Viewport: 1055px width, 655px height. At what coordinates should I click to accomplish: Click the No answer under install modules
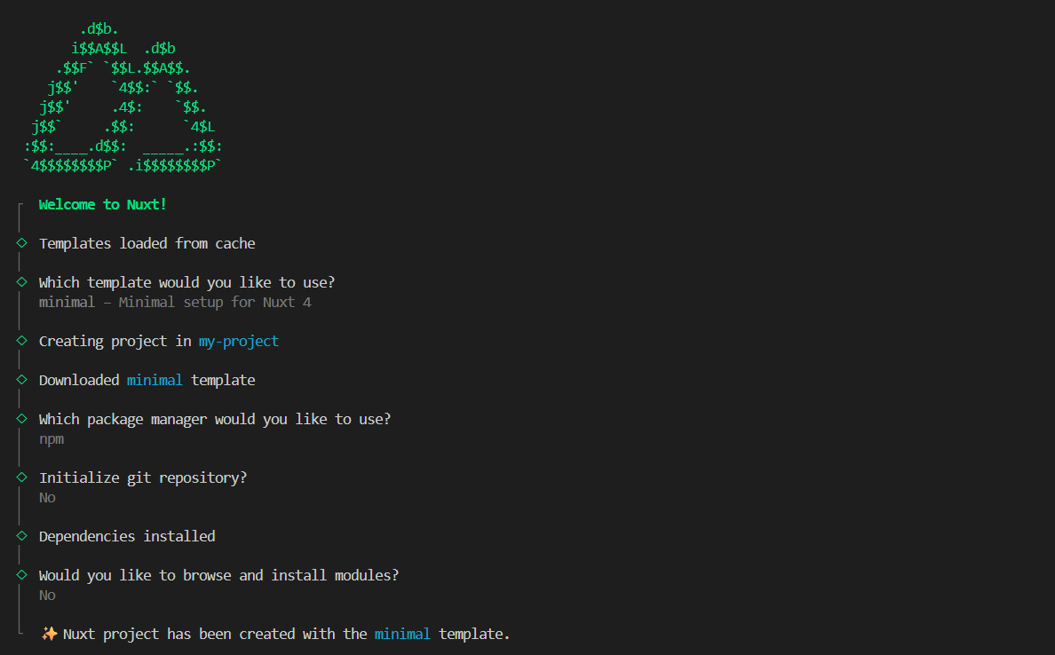(47, 596)
